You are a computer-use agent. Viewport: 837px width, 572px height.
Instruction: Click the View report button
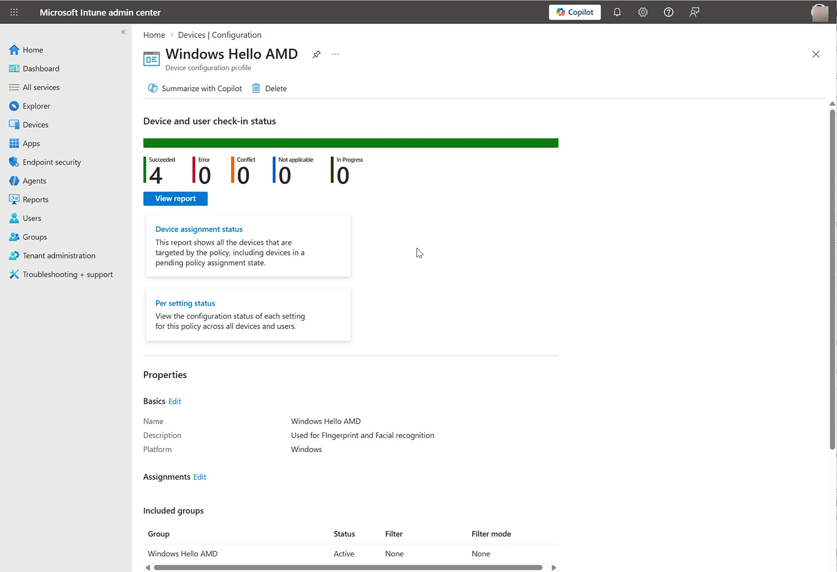click(x=175, y=199)
